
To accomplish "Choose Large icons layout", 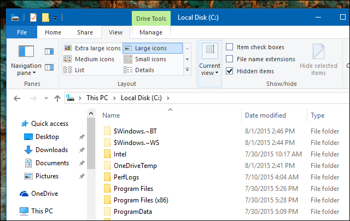I will [153, 48].
